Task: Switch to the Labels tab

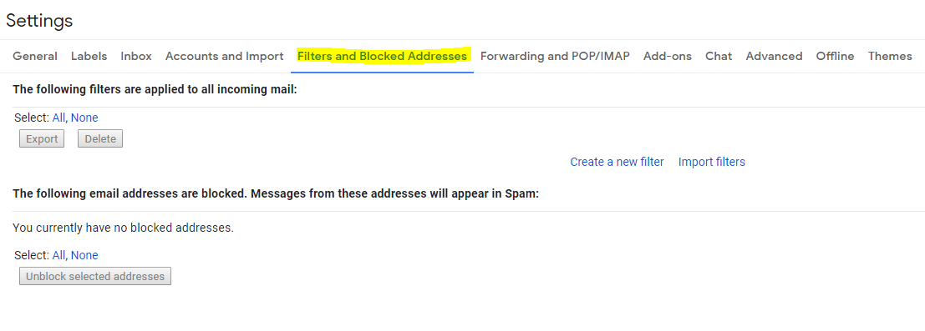Action: point(89,56)
